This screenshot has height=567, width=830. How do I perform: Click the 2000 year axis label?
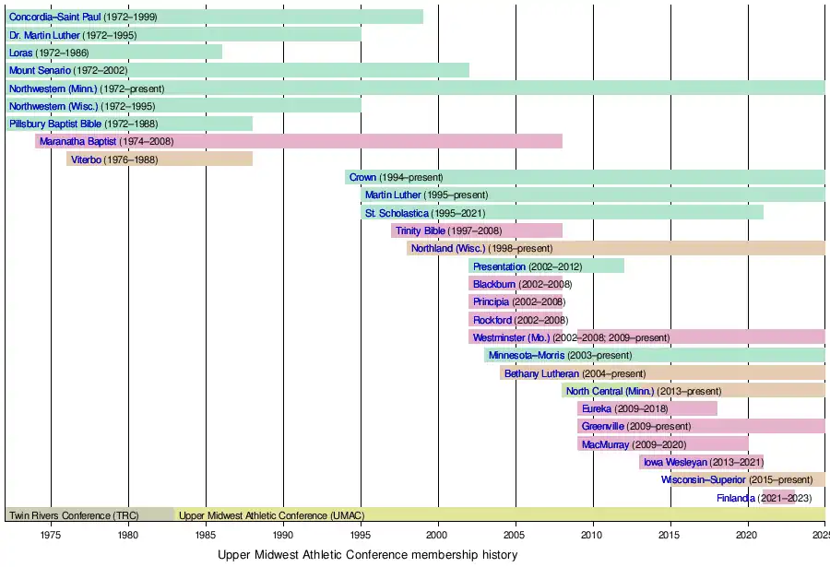click(x=437, y=535)
